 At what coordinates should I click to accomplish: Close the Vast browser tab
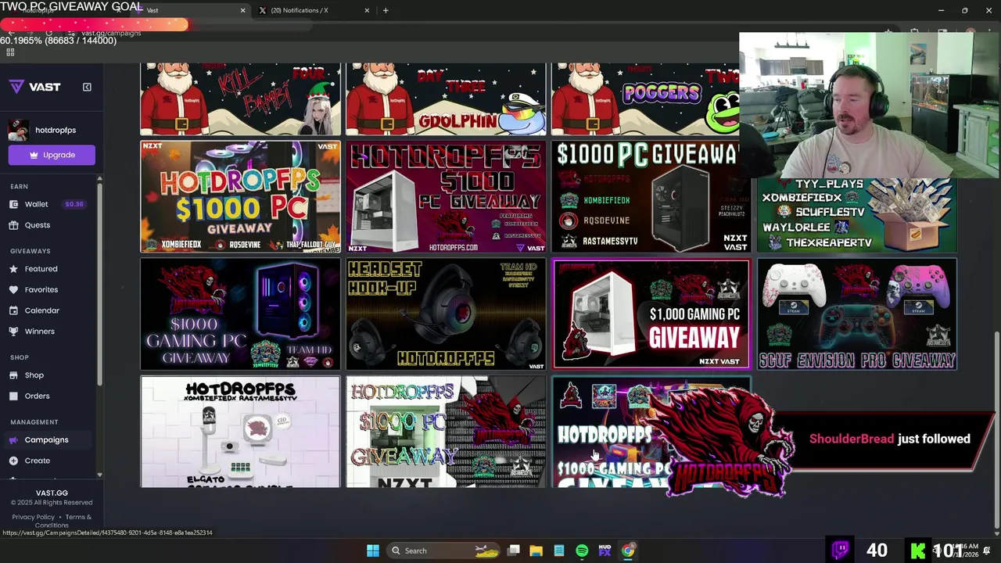coord(242,10)
